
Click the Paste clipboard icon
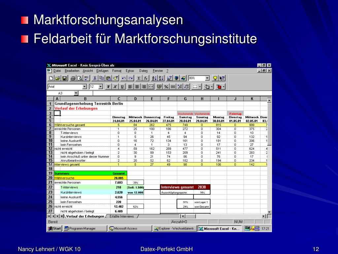(x=108, y=78)
